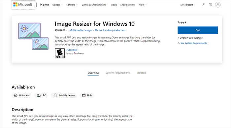Click the blue Get button
This screenshot has width=231, height=128.
[198, 30]
